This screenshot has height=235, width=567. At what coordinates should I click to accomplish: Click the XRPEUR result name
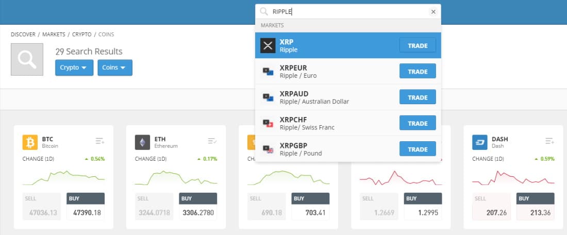click(293, 68)
